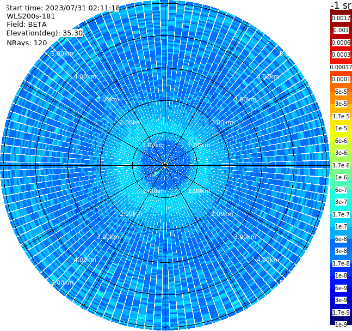Click the upper-left quadrant 4.00km ring label
352x331 pixels.
click(x=85, y=76)
